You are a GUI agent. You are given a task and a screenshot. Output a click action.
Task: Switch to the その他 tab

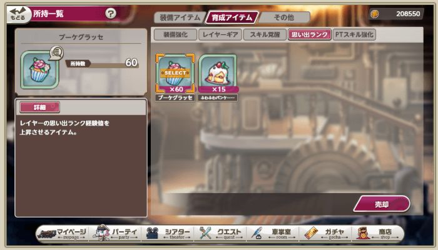284,17
